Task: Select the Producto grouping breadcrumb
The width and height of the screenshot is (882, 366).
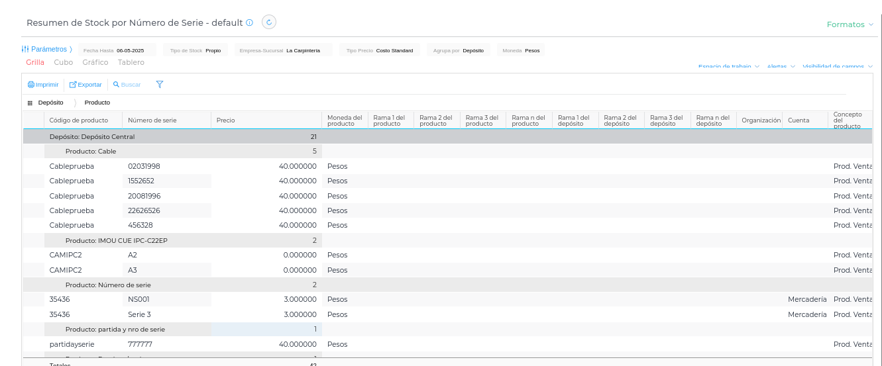Action: 97,103
